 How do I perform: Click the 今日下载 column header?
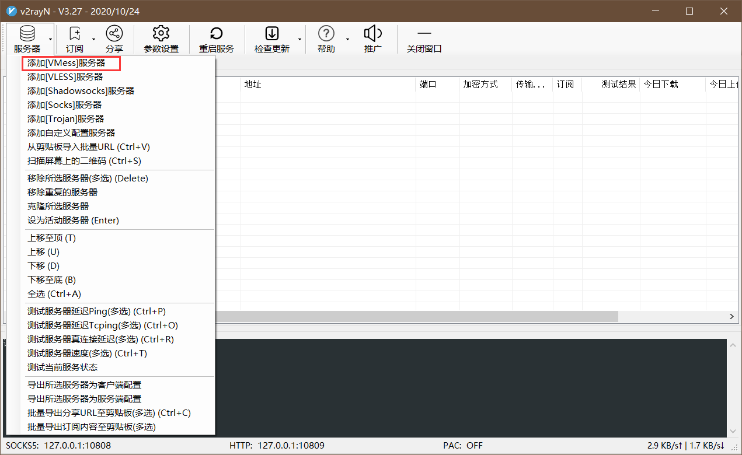click(x=673, y=85)
